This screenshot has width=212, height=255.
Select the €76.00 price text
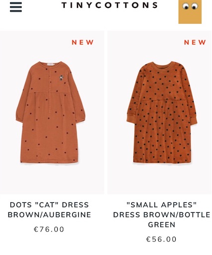[49, 229]
